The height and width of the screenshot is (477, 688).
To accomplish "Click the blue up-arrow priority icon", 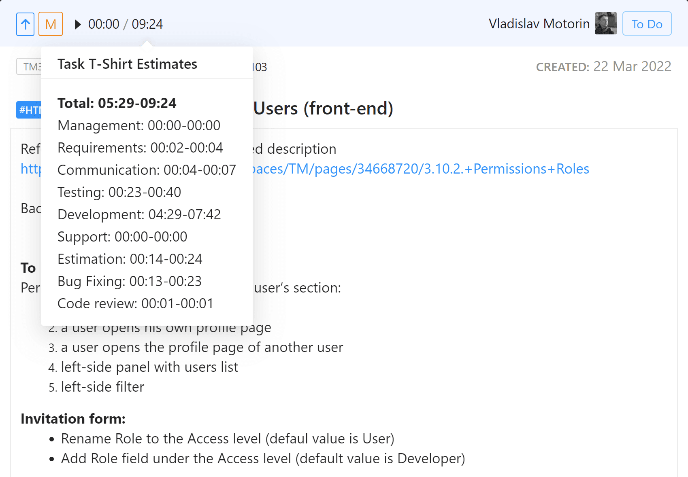I will (25, 24).
